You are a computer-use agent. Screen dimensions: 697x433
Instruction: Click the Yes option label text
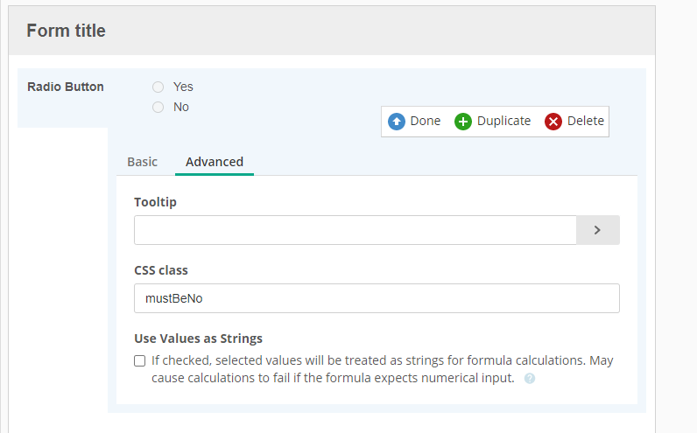[183, 87]
